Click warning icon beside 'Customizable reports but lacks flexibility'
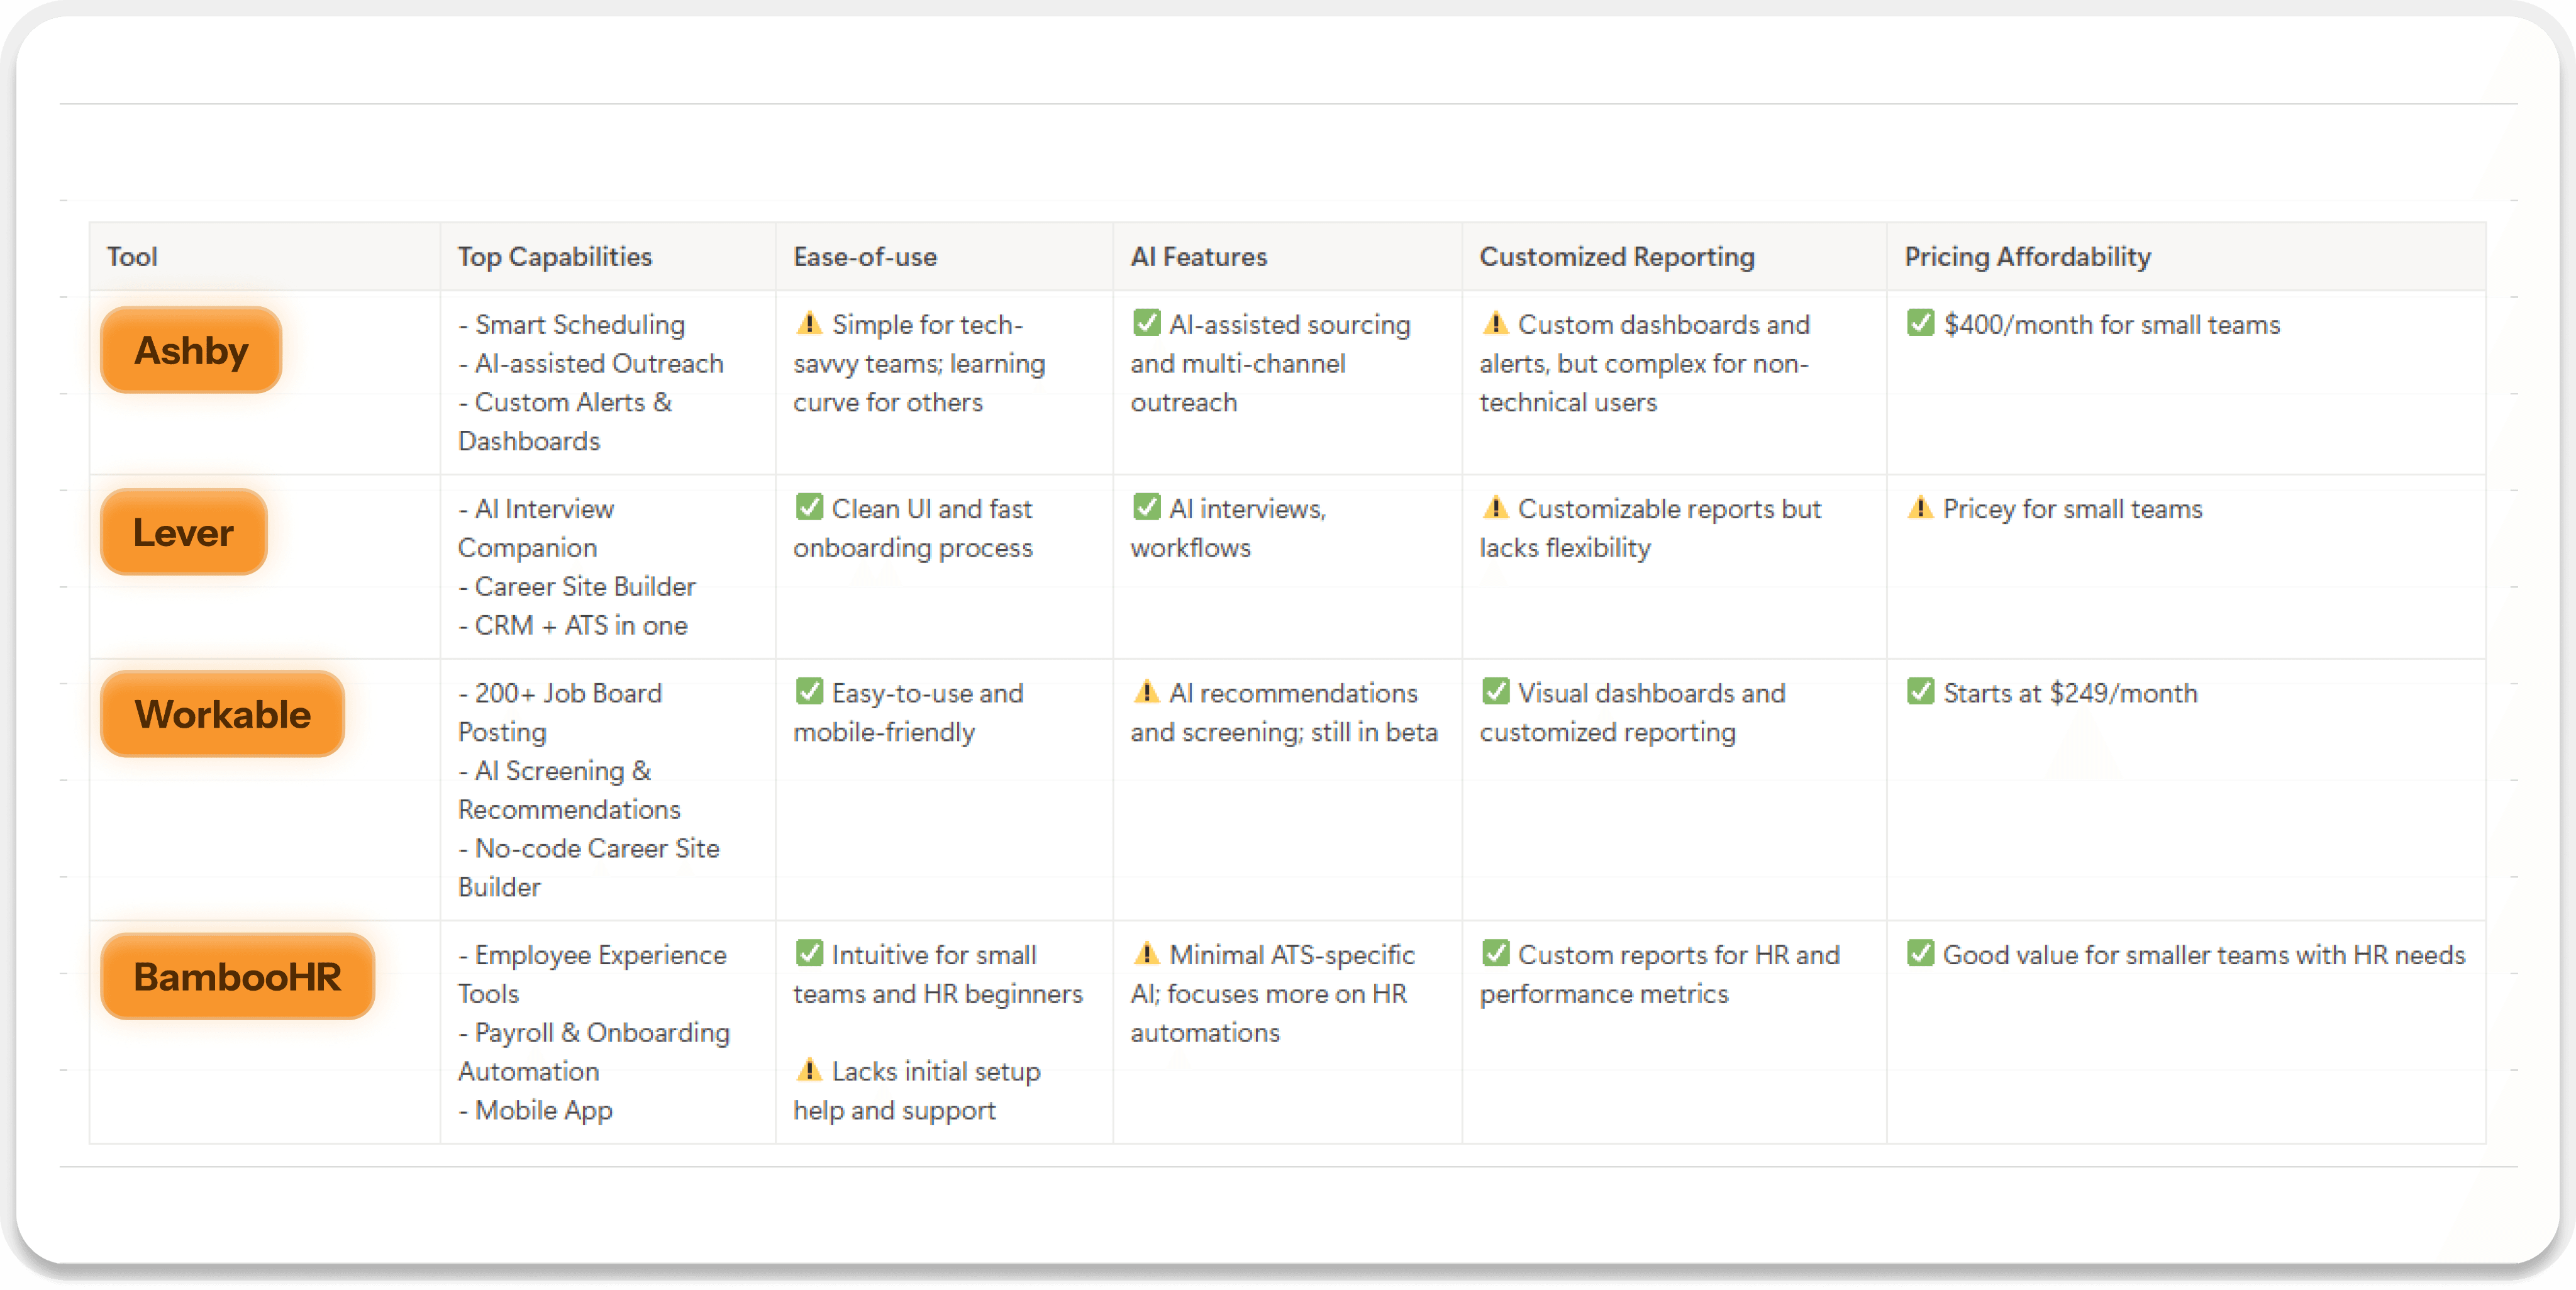This screenshot has width=2576, height=1290. tap(1495, 508)
